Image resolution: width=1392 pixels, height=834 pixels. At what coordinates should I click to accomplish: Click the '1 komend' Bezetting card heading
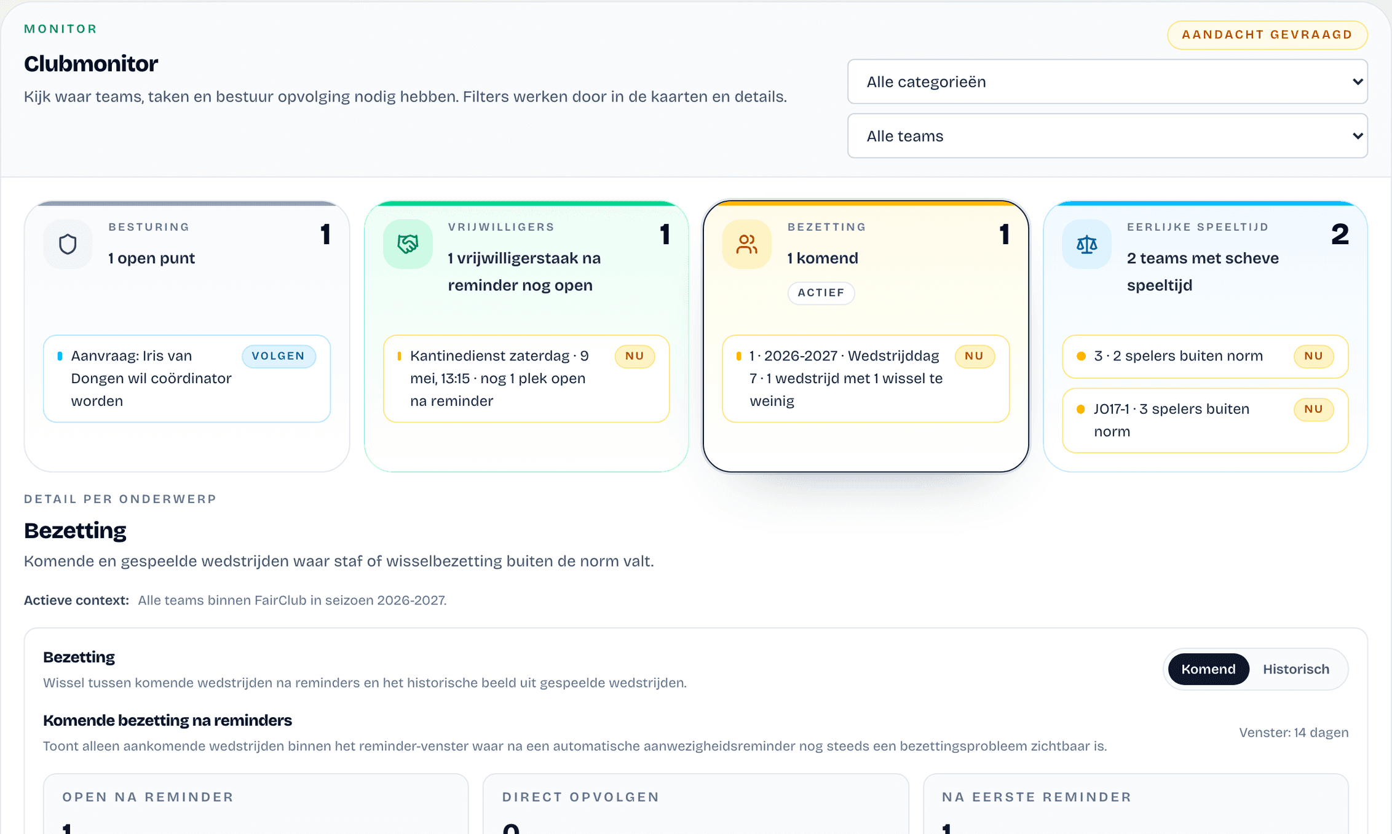(823, 258)
